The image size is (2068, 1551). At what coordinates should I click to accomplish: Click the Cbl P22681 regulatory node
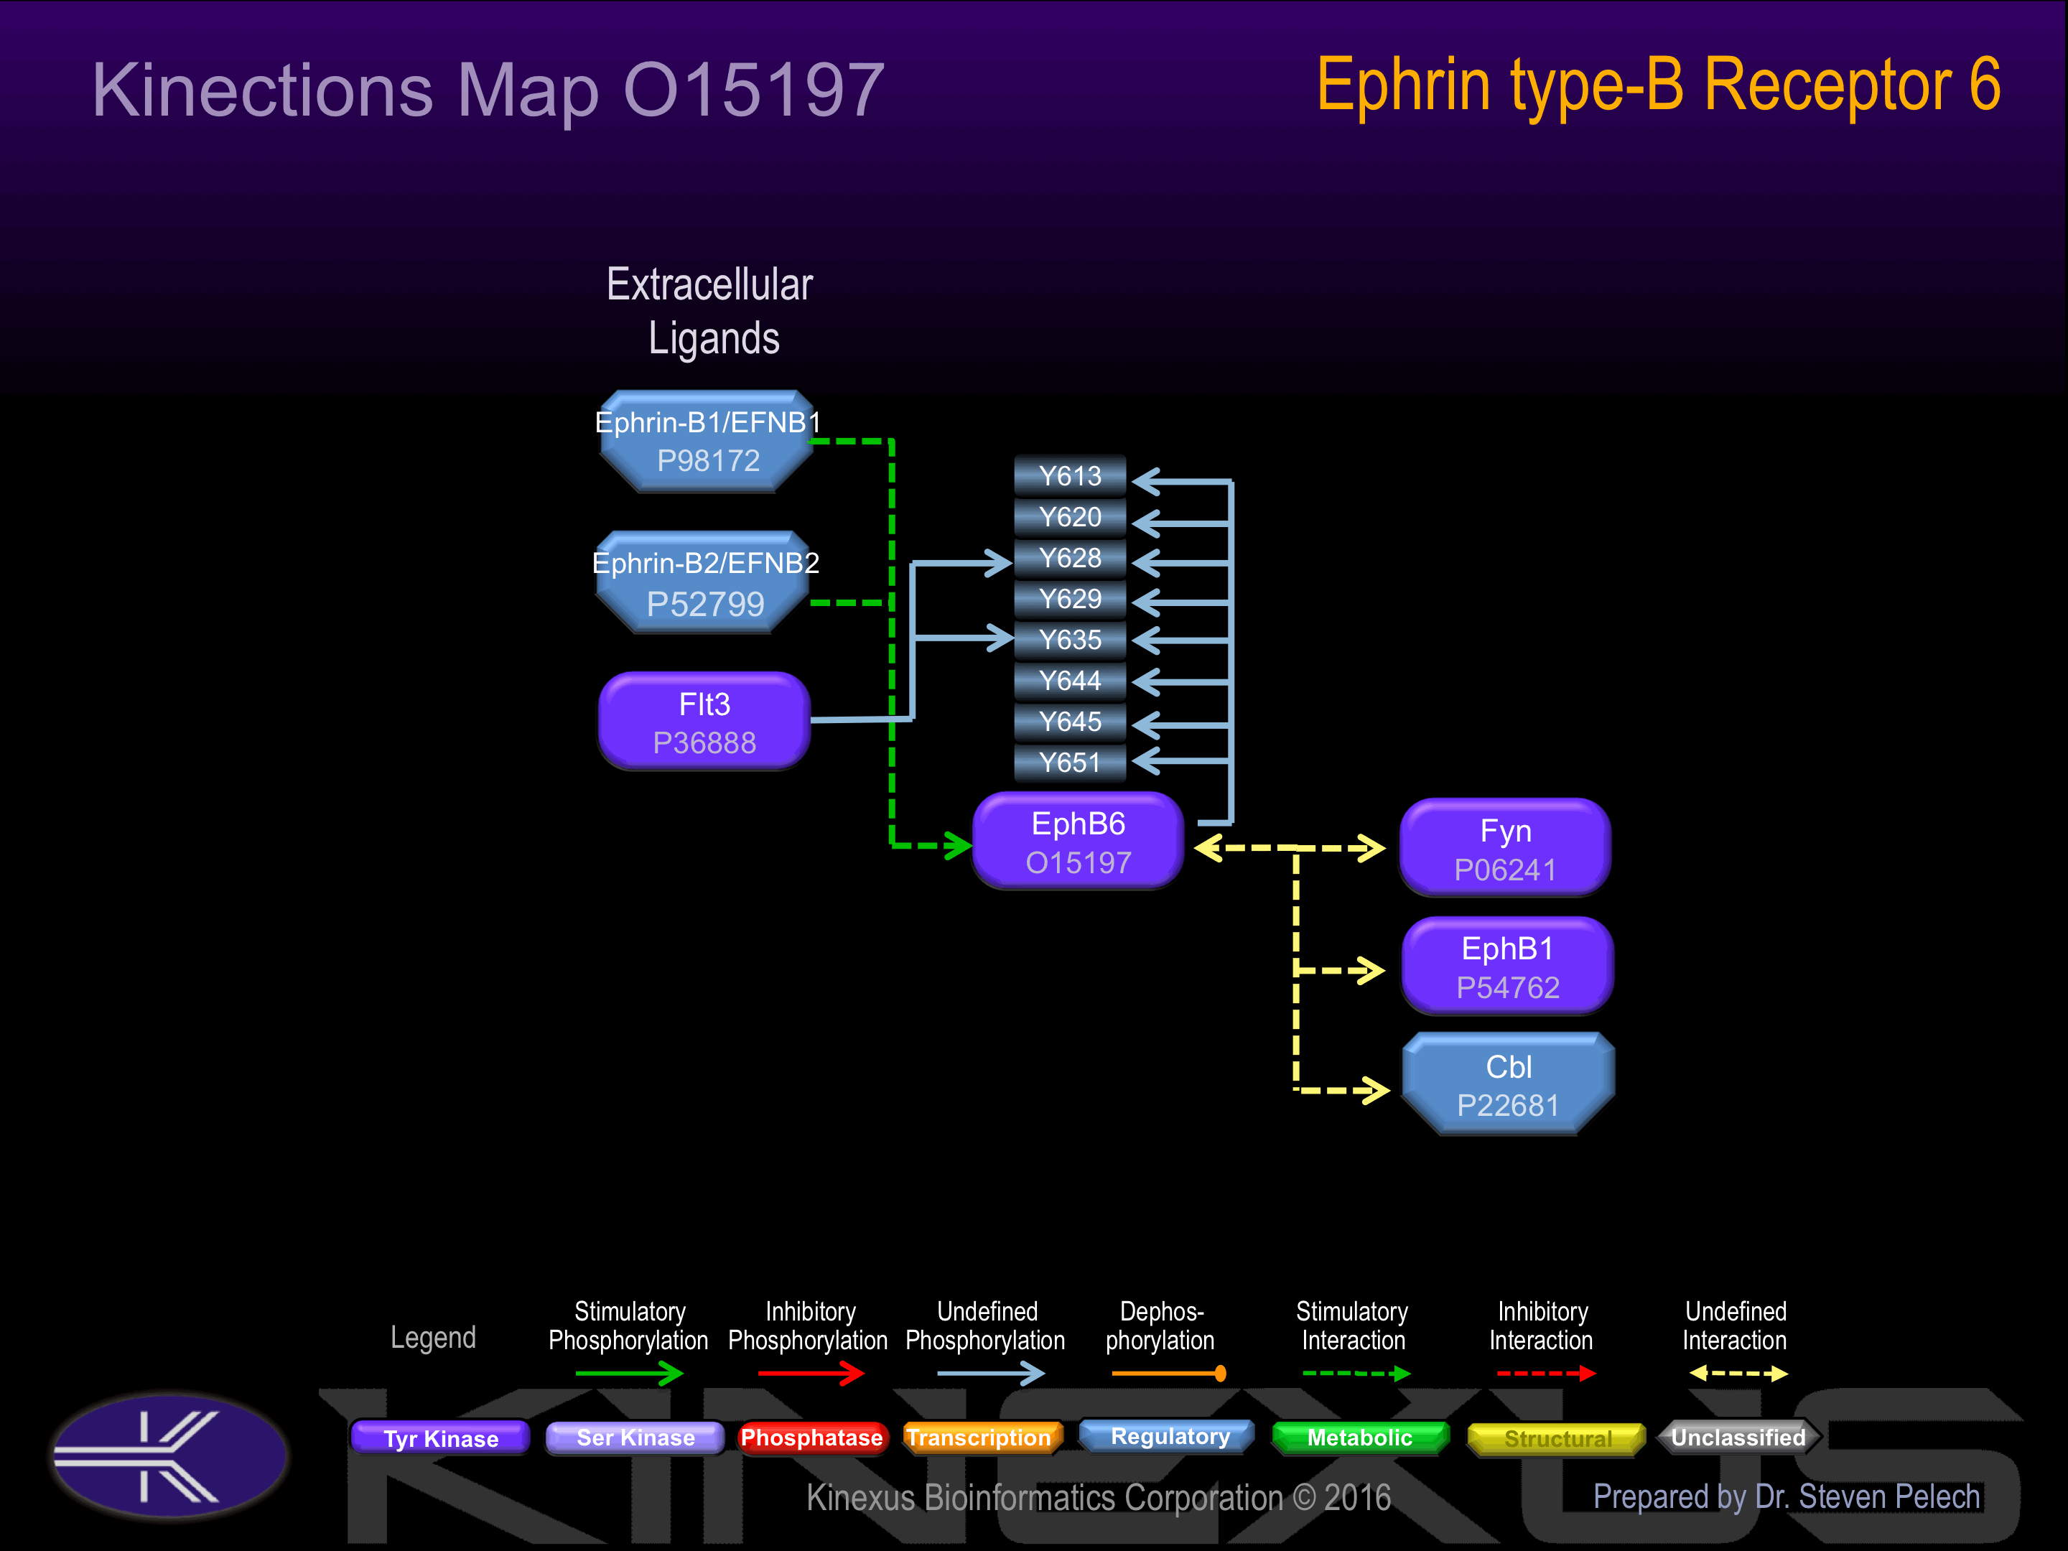click(1508, 1084)
